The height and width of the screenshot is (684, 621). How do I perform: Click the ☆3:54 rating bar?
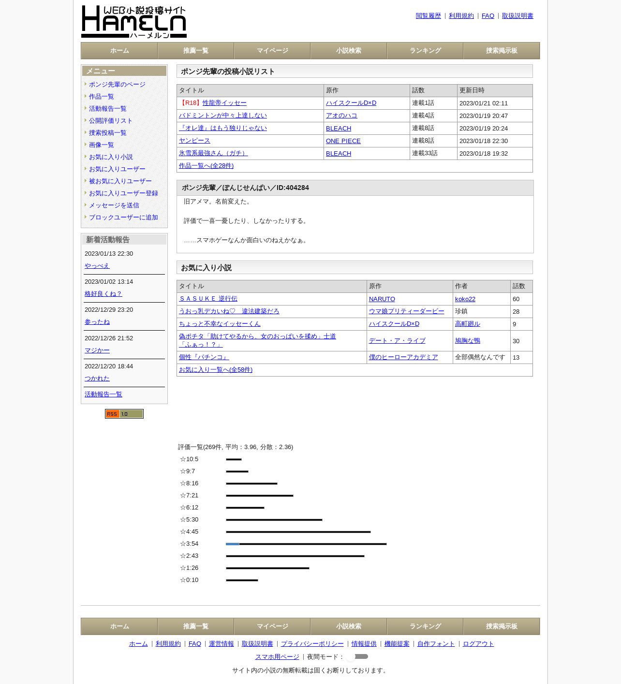pos(306,544)
